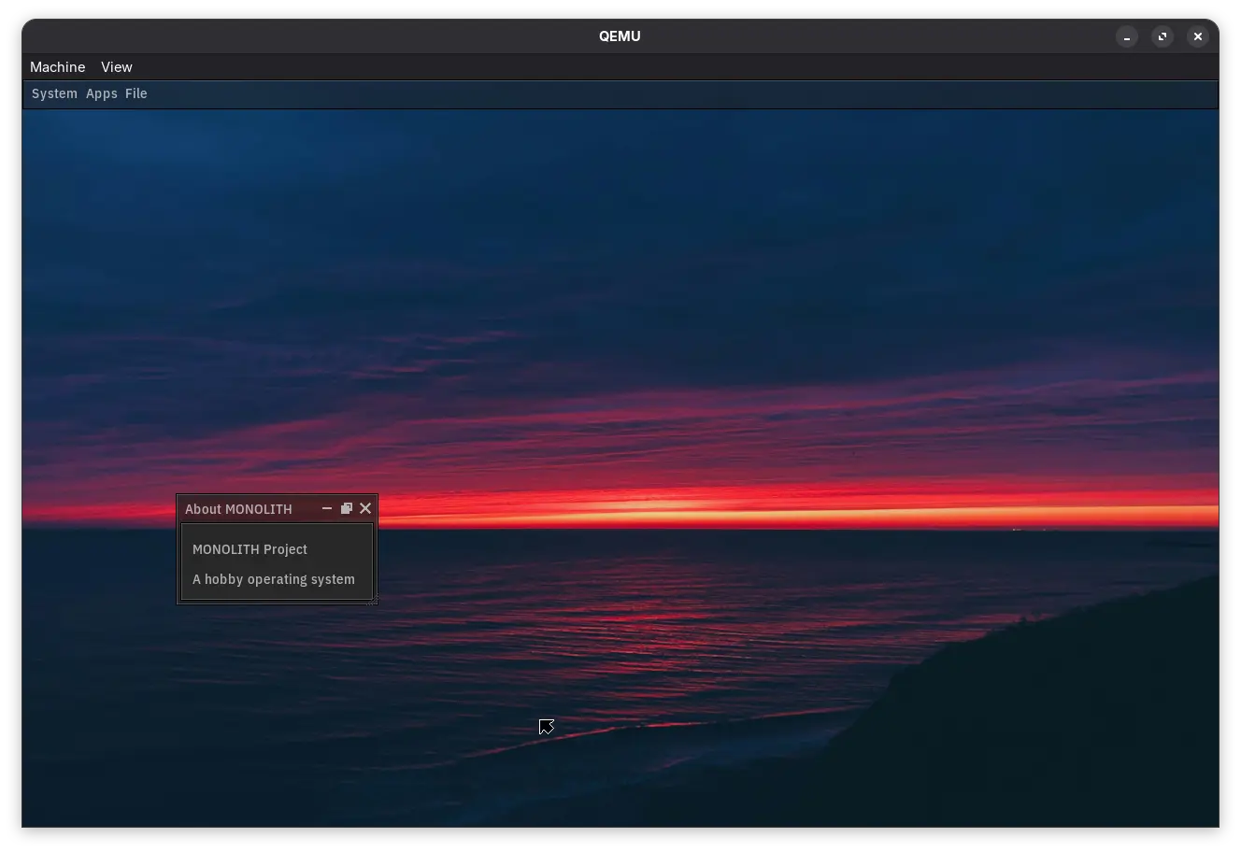Screen dimensions: 1241x852
Task: Click the QEMU window title bar
Action: coord(620,36)
